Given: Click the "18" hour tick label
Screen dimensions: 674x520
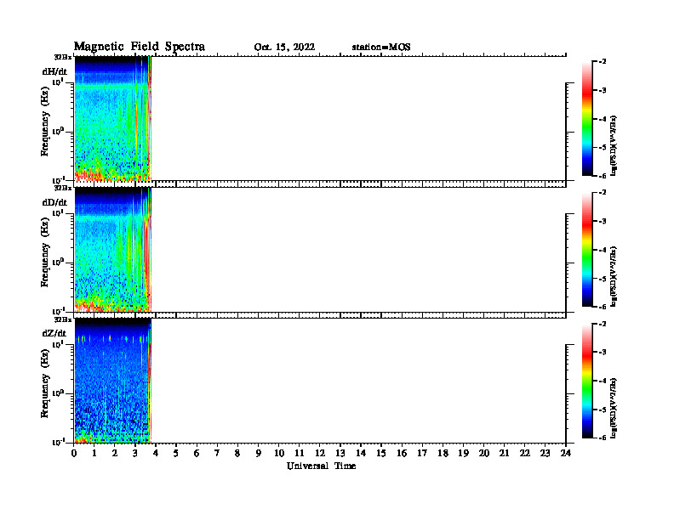Looking at the screenshot, I should pos(443,453).
